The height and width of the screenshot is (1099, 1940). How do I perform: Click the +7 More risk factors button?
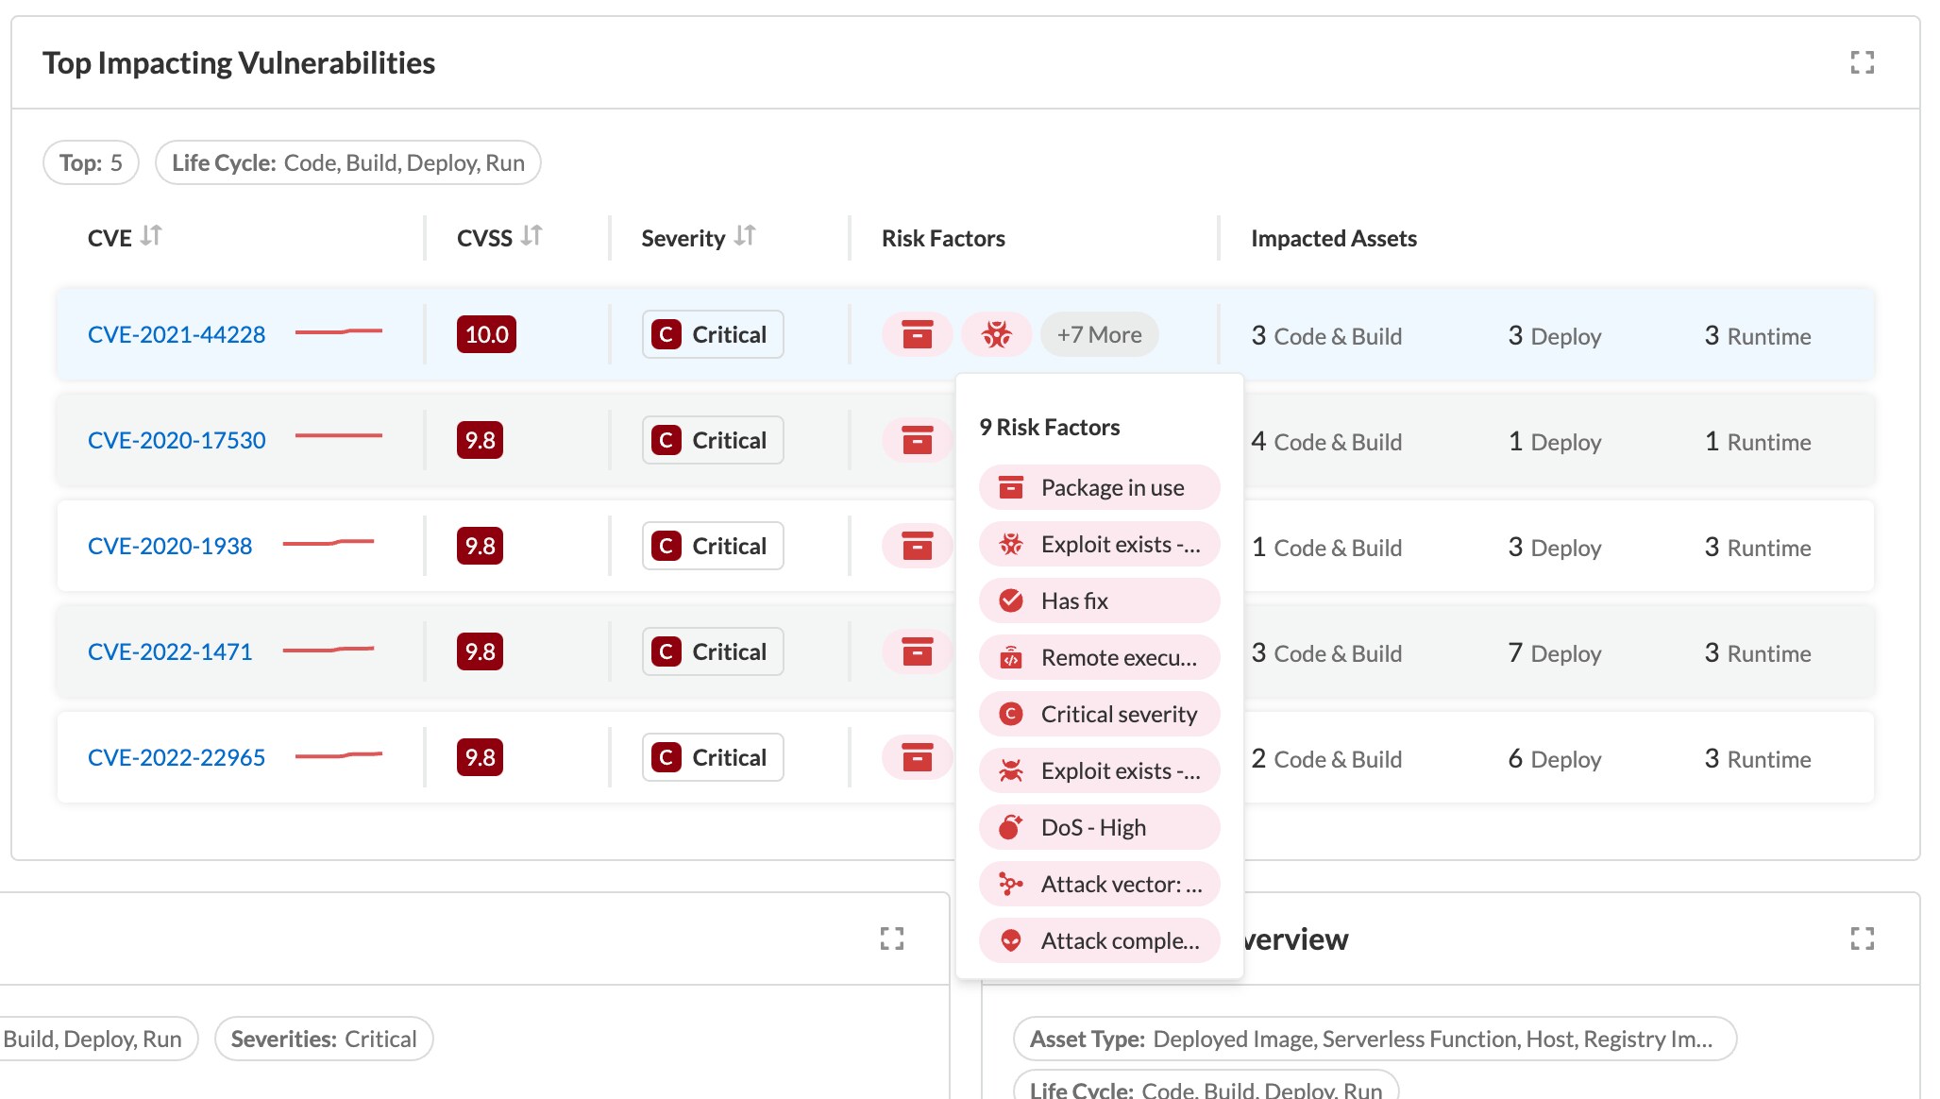click(x=1099, y=334)
